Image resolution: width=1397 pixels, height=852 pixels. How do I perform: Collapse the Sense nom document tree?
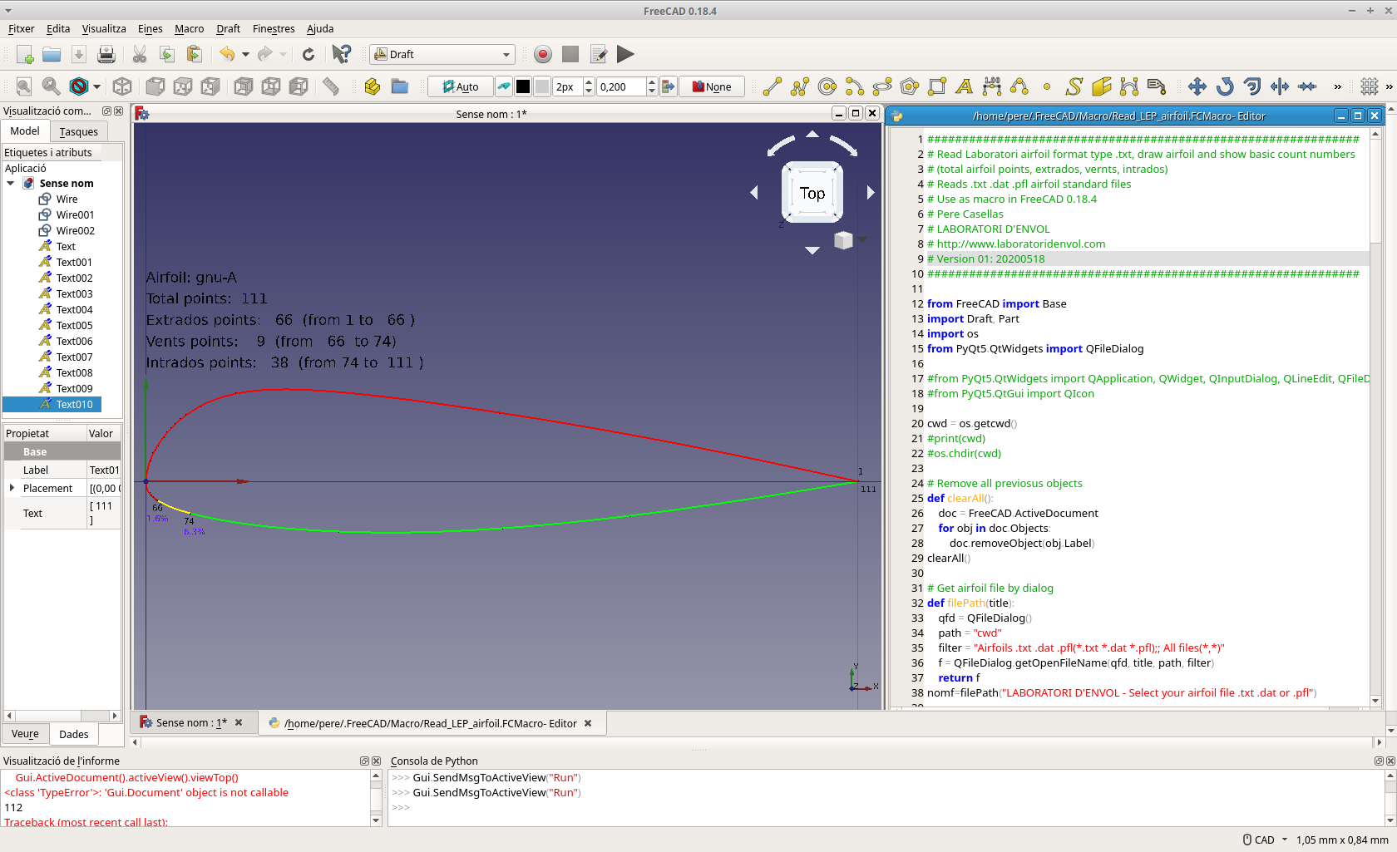click(11, 184)
